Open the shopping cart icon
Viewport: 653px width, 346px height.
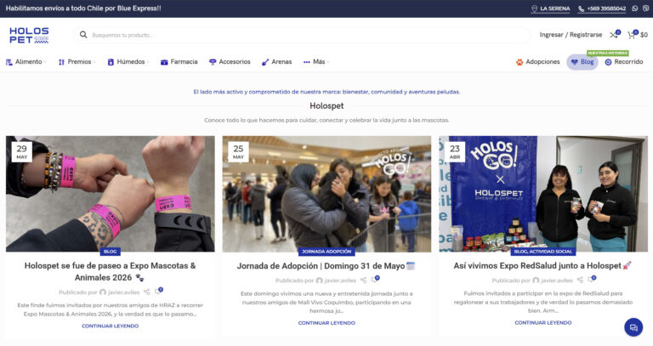(x=632, y=35)
